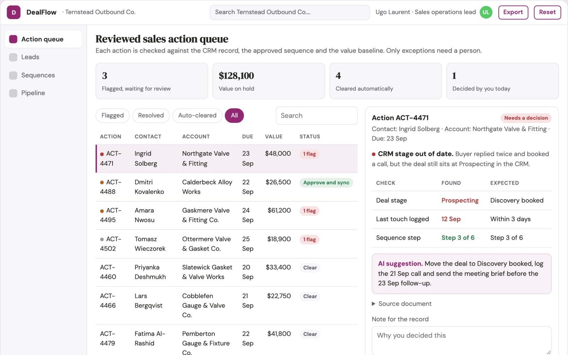Image resolution: width=568 pixels, height=355 pixels.
Task: Click the Action queue sidebar icon
Action: pyautogui.click(x=13, y=39)
